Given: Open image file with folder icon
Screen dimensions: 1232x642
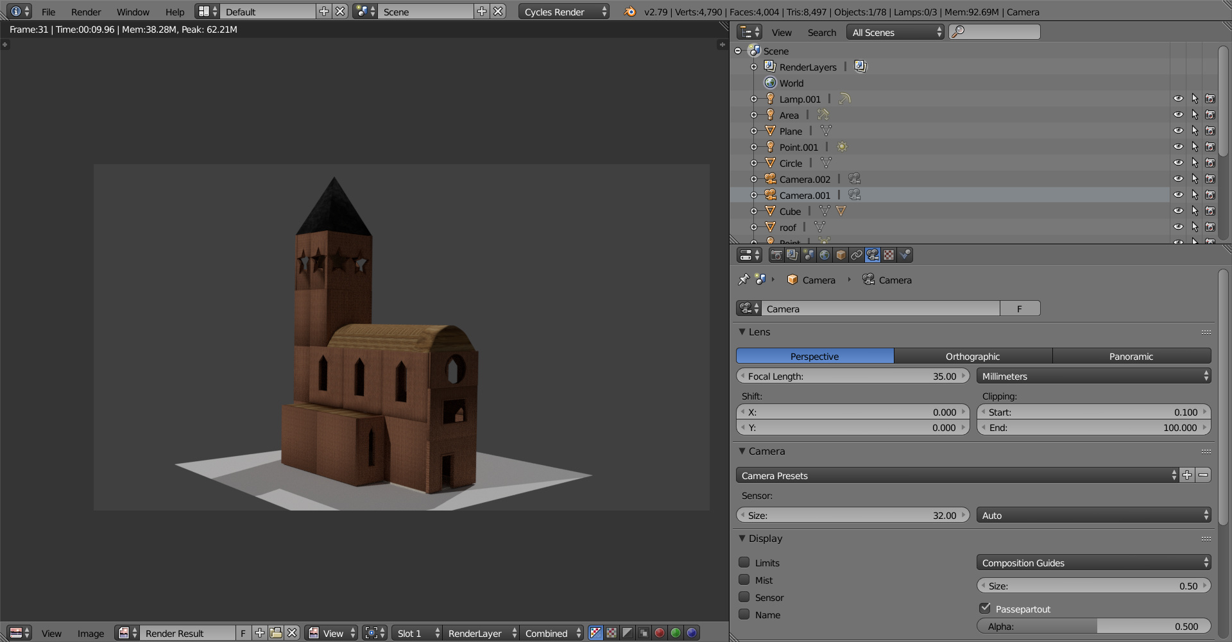Looking at the screenshot, I should pos(276,633).
